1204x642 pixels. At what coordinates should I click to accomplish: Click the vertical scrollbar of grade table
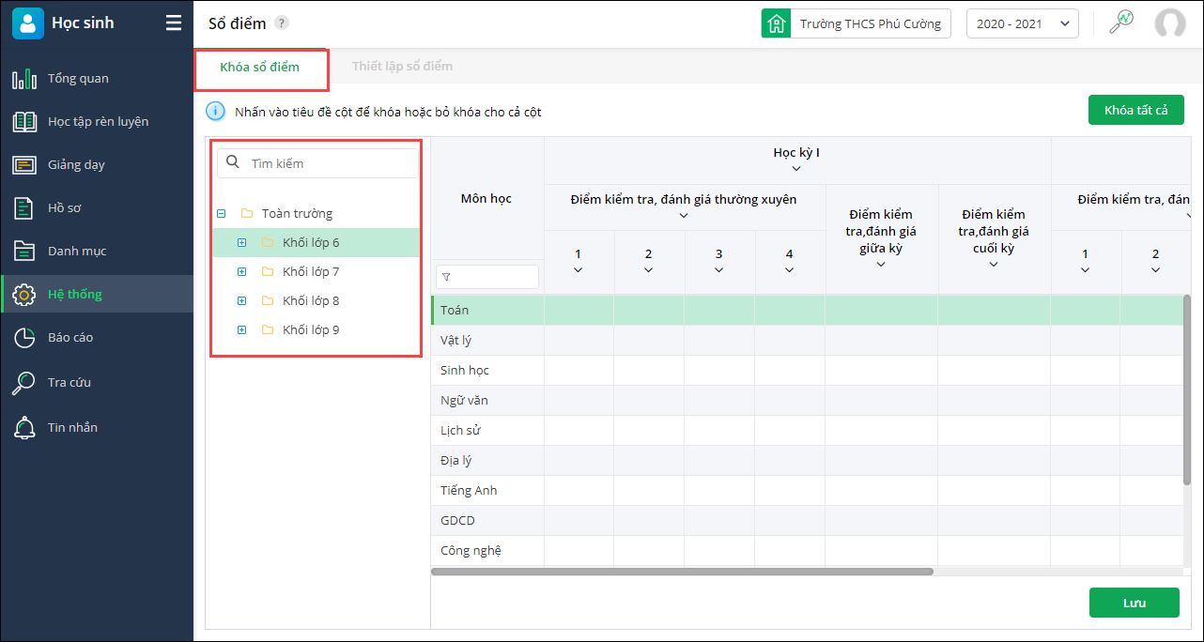(x=1187, y=390)
